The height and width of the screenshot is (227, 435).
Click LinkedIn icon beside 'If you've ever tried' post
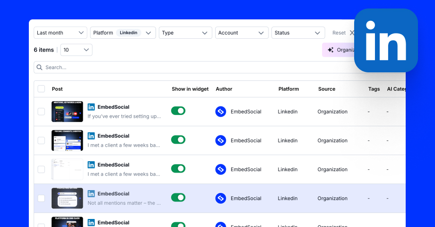[91, 107]
